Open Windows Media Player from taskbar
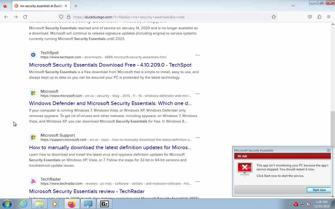Image resolution: width=335 pixels, height=209 pixels. click(x=55, y=204)
